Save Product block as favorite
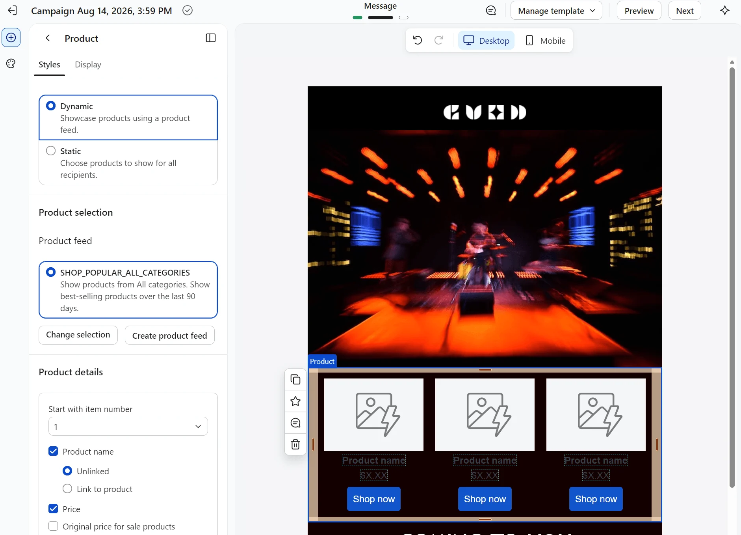 tap(295, 401)
